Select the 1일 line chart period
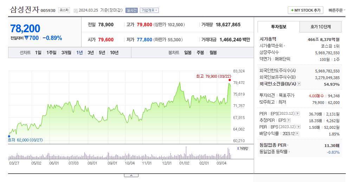The image size is (356, 182). point(38,53)
